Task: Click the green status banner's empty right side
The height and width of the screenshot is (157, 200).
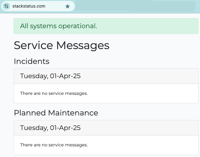Action: tap(152, 26)
